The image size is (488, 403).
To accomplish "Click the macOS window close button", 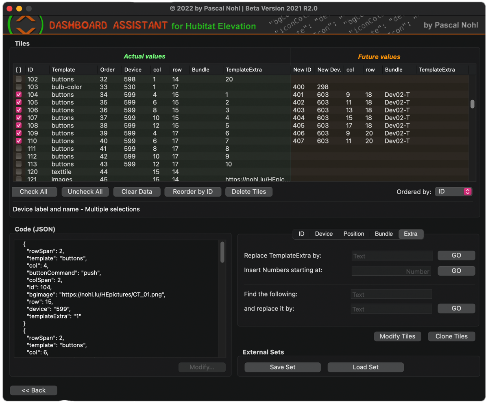I will 9,9.
